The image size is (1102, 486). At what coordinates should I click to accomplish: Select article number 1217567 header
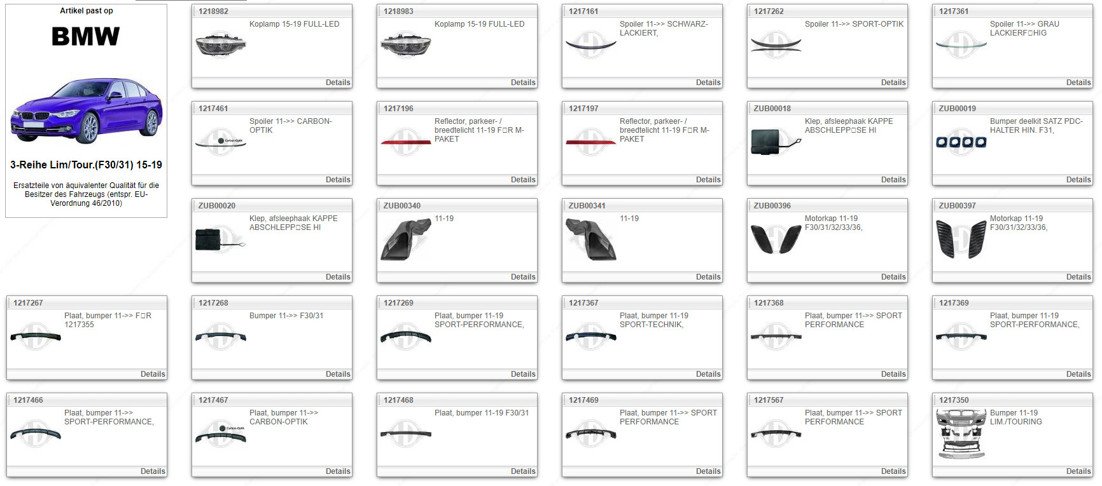769,400
